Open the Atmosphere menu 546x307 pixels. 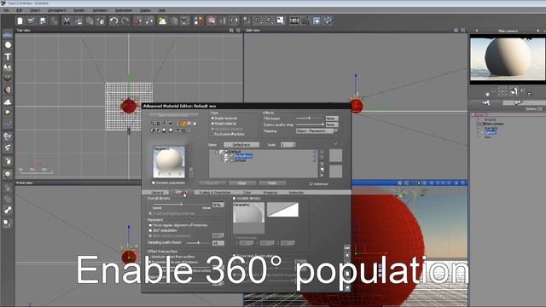click(x=57, y=10)
